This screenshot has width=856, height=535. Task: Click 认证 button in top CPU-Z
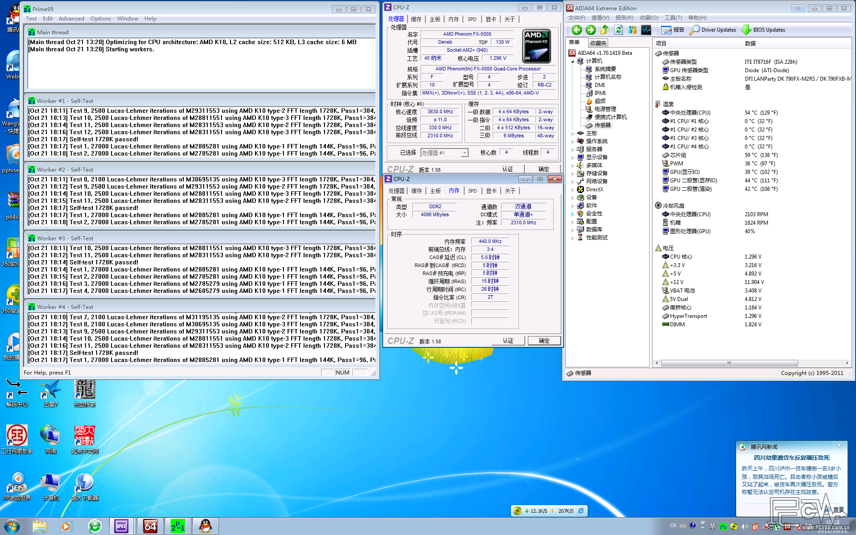coord(508,169)
